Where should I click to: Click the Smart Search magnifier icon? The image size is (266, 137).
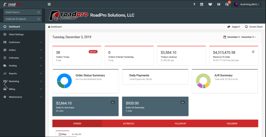coord(39,12)
